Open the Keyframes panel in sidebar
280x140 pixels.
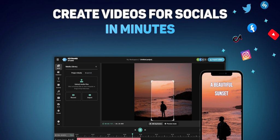pyautogui.click(x=59, y=73)
